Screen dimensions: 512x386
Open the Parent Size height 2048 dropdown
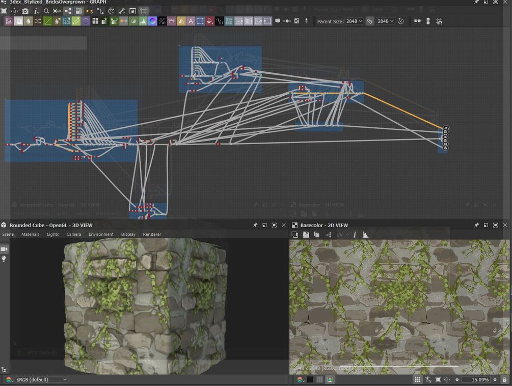coord(386,21)
